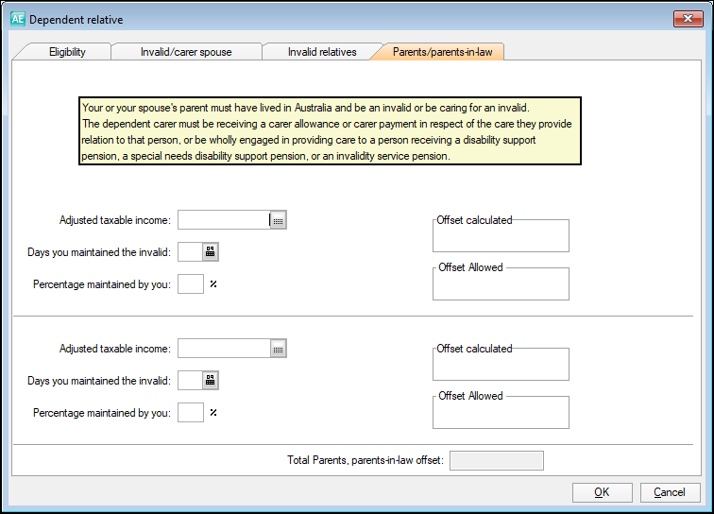Screen dimensions: 714x514
Task: Click the upper Days you maintained the invalid field
Action: [x=190, y=251]
